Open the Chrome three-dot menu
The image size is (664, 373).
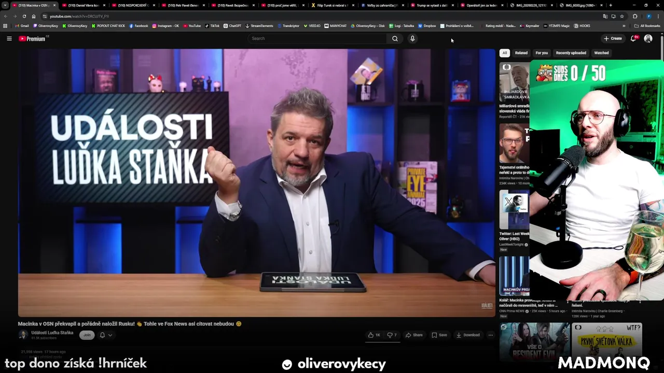(659, 16)
